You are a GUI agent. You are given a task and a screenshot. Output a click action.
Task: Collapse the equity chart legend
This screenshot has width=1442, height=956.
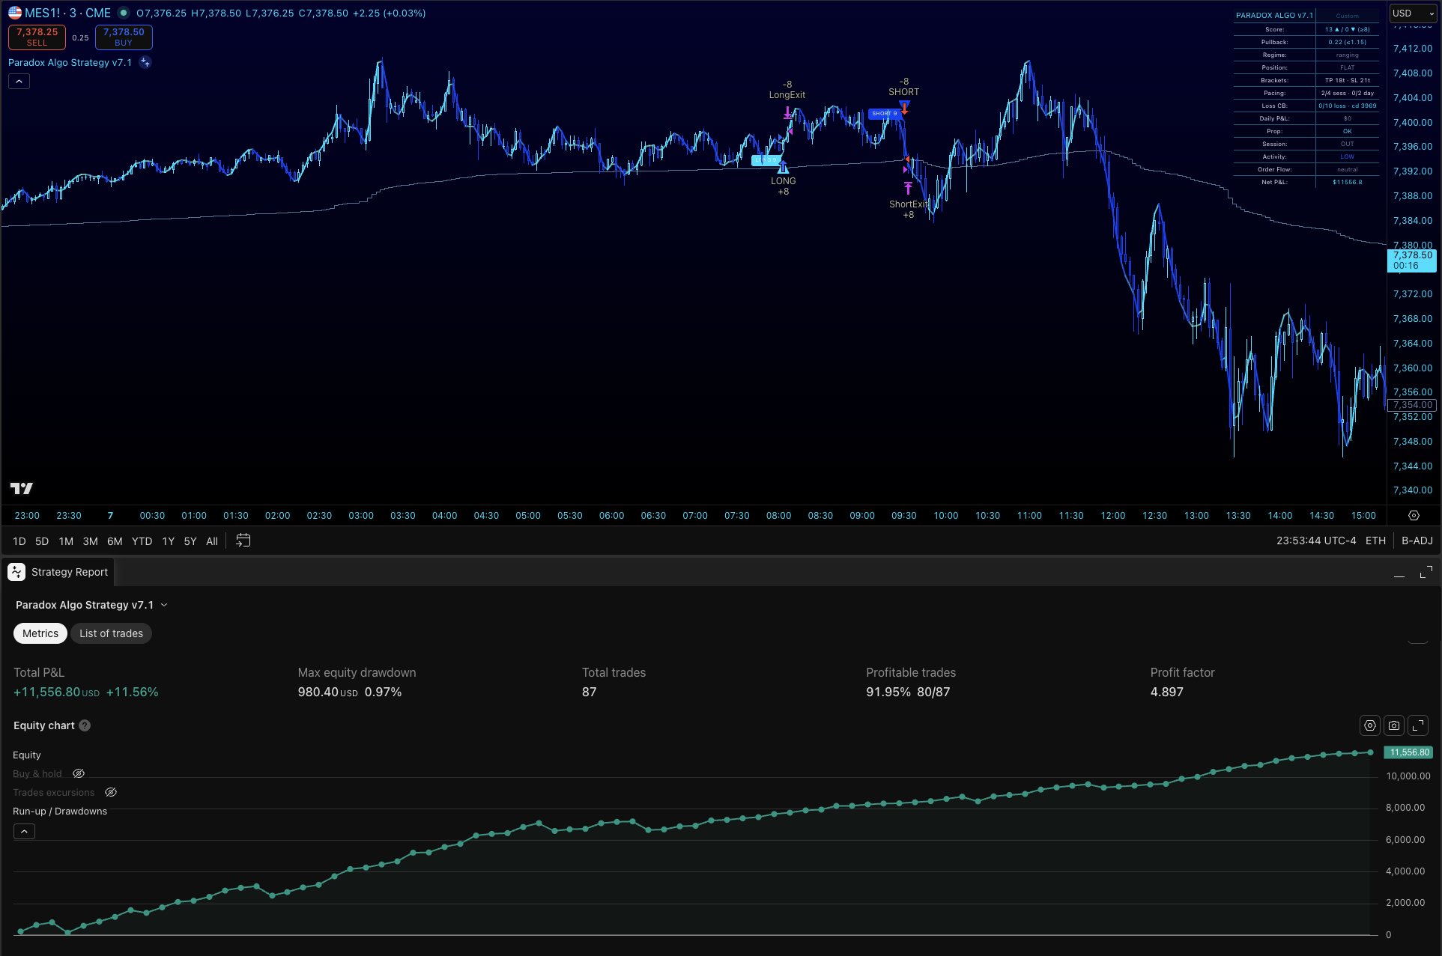(24, 832)
